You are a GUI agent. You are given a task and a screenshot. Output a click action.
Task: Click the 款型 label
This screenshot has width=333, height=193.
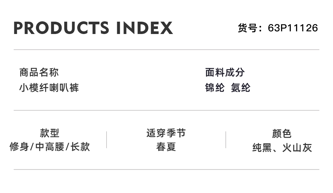50,133
